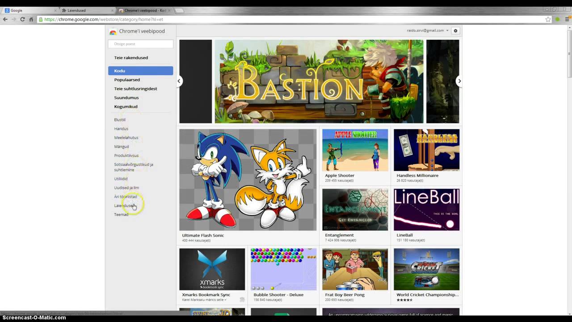Select the Produktiivsus category
The width and height of the screenshot is (572, 322).
tap(126, 156)
